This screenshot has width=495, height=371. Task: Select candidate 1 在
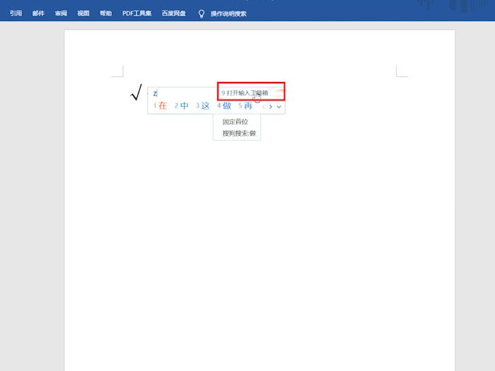pyautogui.click(x=161, y=106)
